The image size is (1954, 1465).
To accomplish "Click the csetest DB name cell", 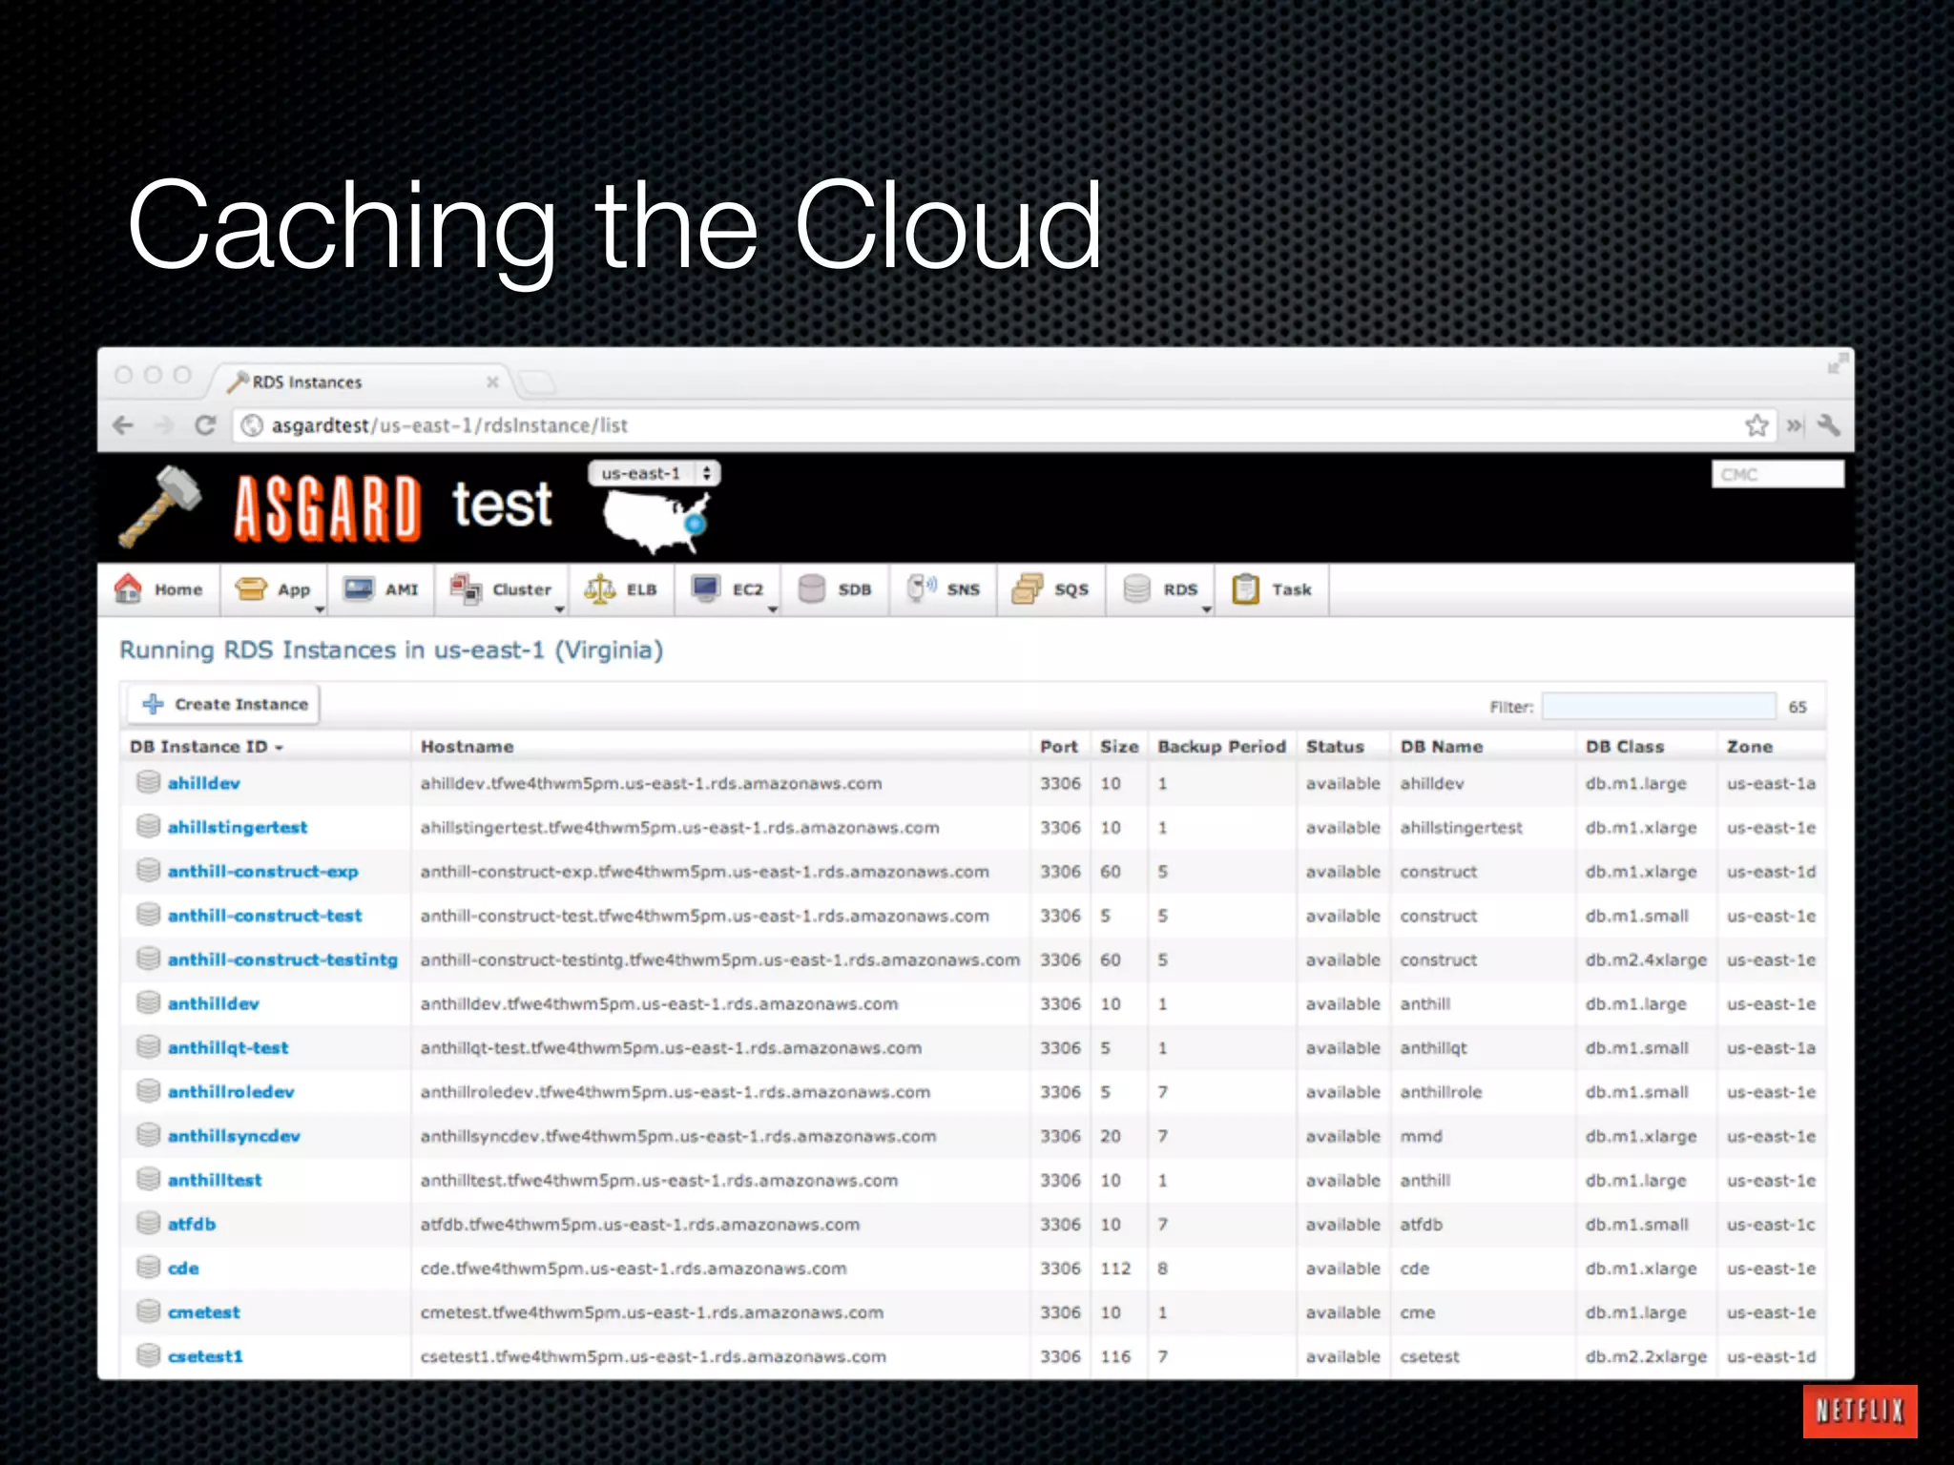I will click(1429, 1356).
